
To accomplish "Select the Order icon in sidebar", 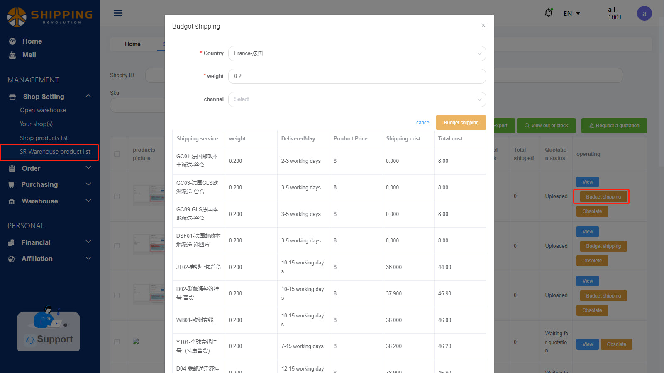I will pyautogui.click(x=12, y=168).
